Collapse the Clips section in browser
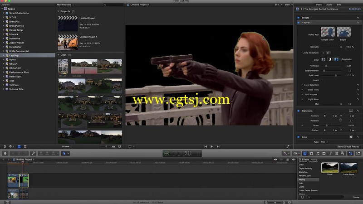The width and height of the screenshot is (363, 204). (59, 55)
